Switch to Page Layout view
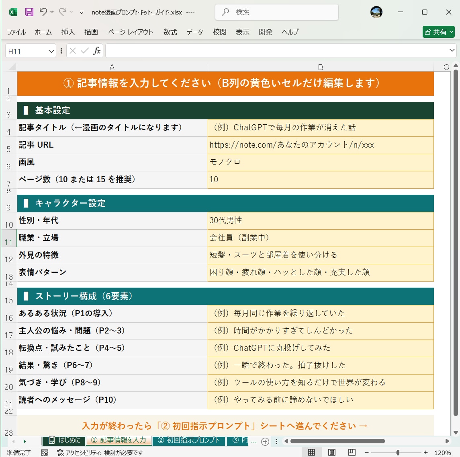 coord(331,452)
